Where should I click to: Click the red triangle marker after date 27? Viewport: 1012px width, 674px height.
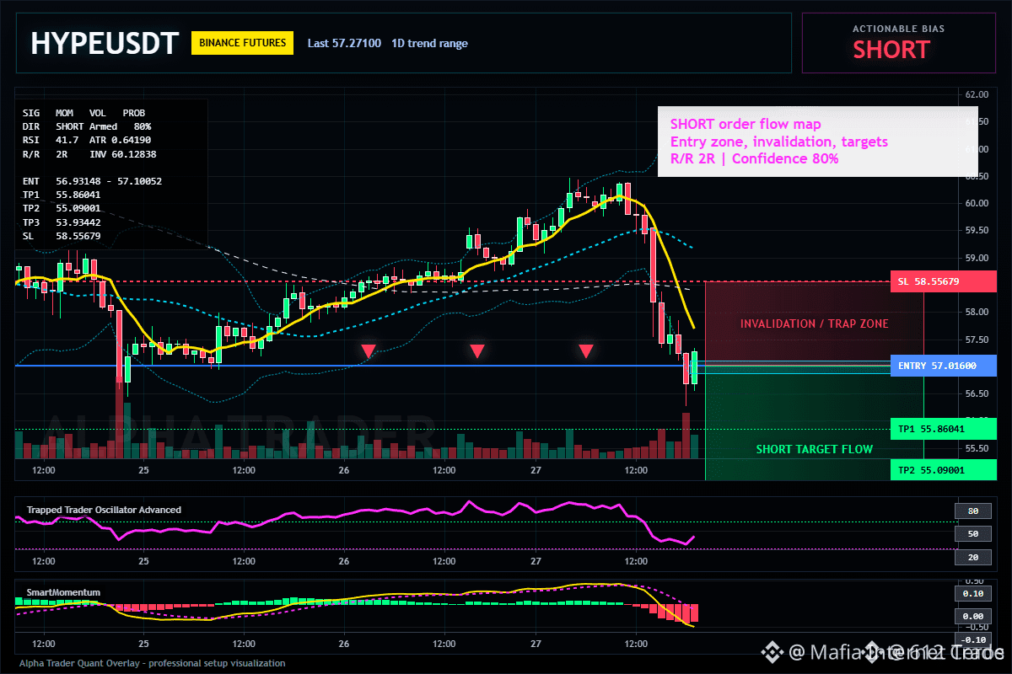(586, 350)
